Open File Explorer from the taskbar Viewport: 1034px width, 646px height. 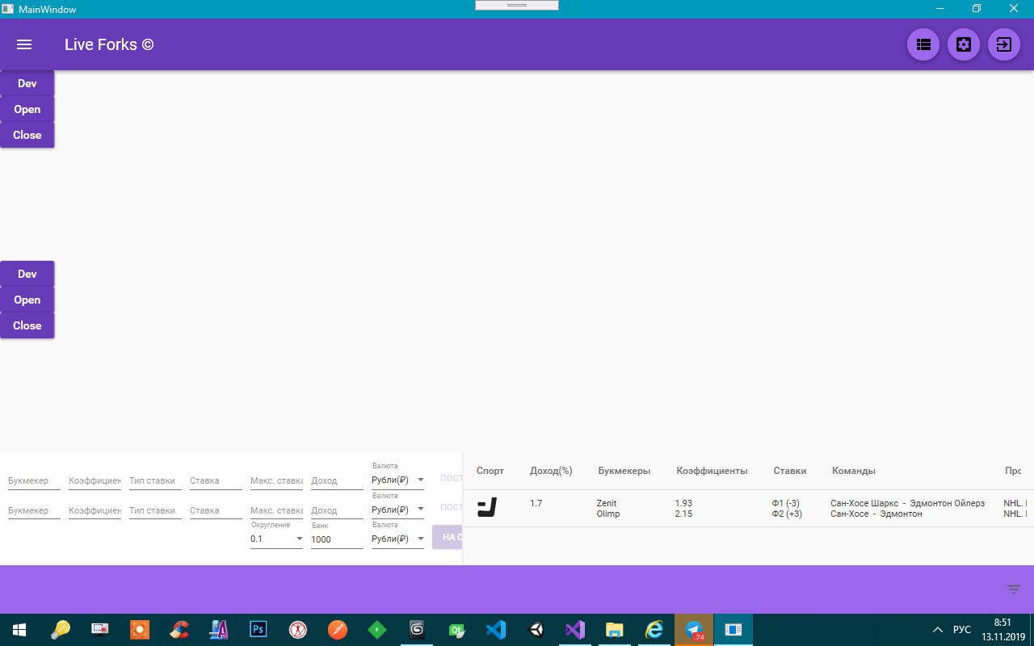(x=615, y=630)
